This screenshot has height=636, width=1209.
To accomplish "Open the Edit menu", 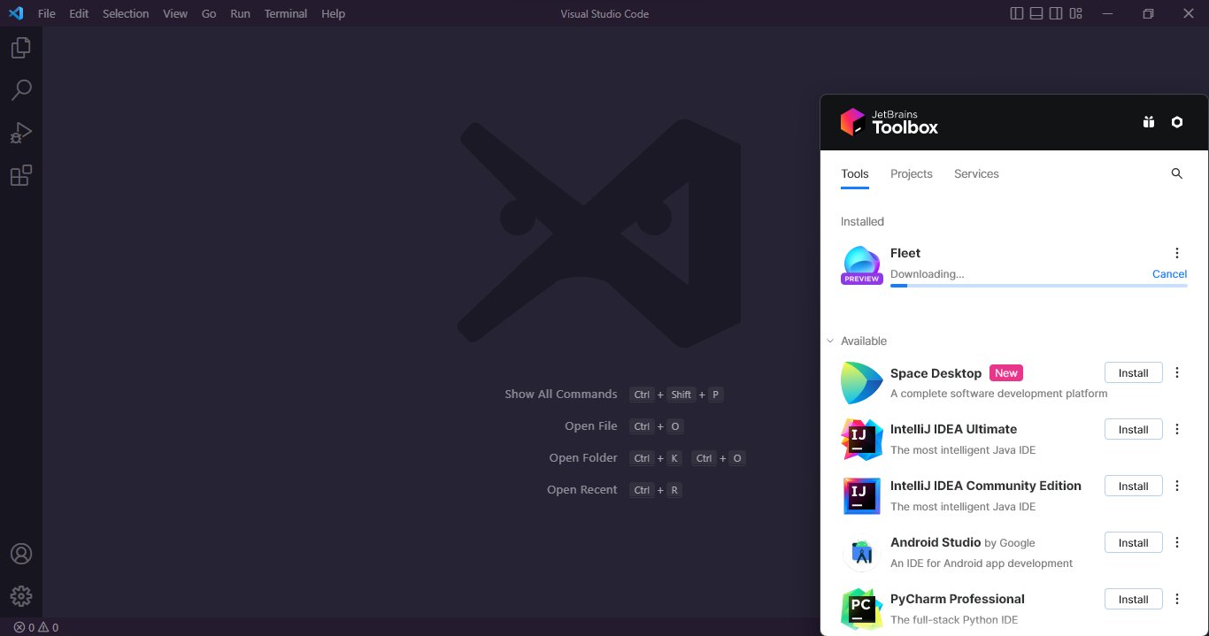I will click(79, 14).
